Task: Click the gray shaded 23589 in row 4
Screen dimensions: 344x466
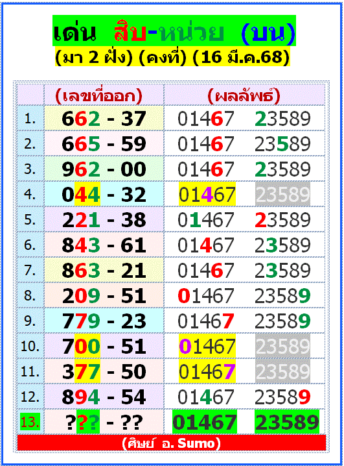Action: pos(282,194)
